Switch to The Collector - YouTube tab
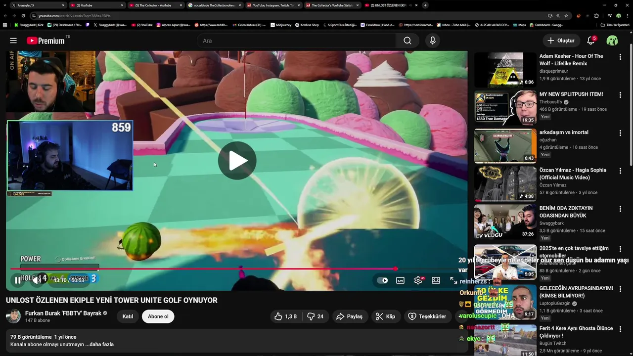The image size is (633, 356). (x=156, y=5)
